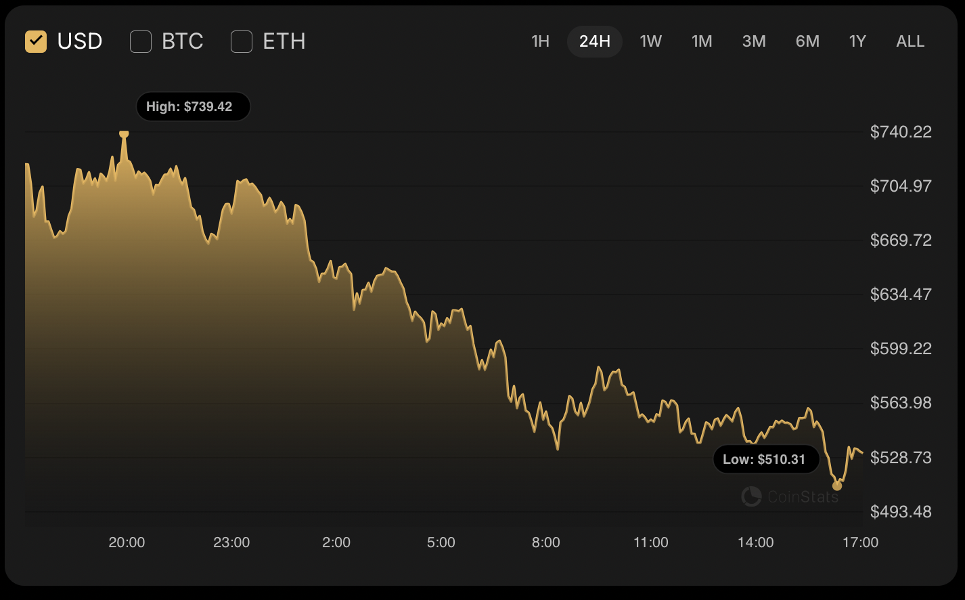Open the CoinStats watermark link
Image resolution: width=965 pixels, height=600 pixels.
point(803,497)
